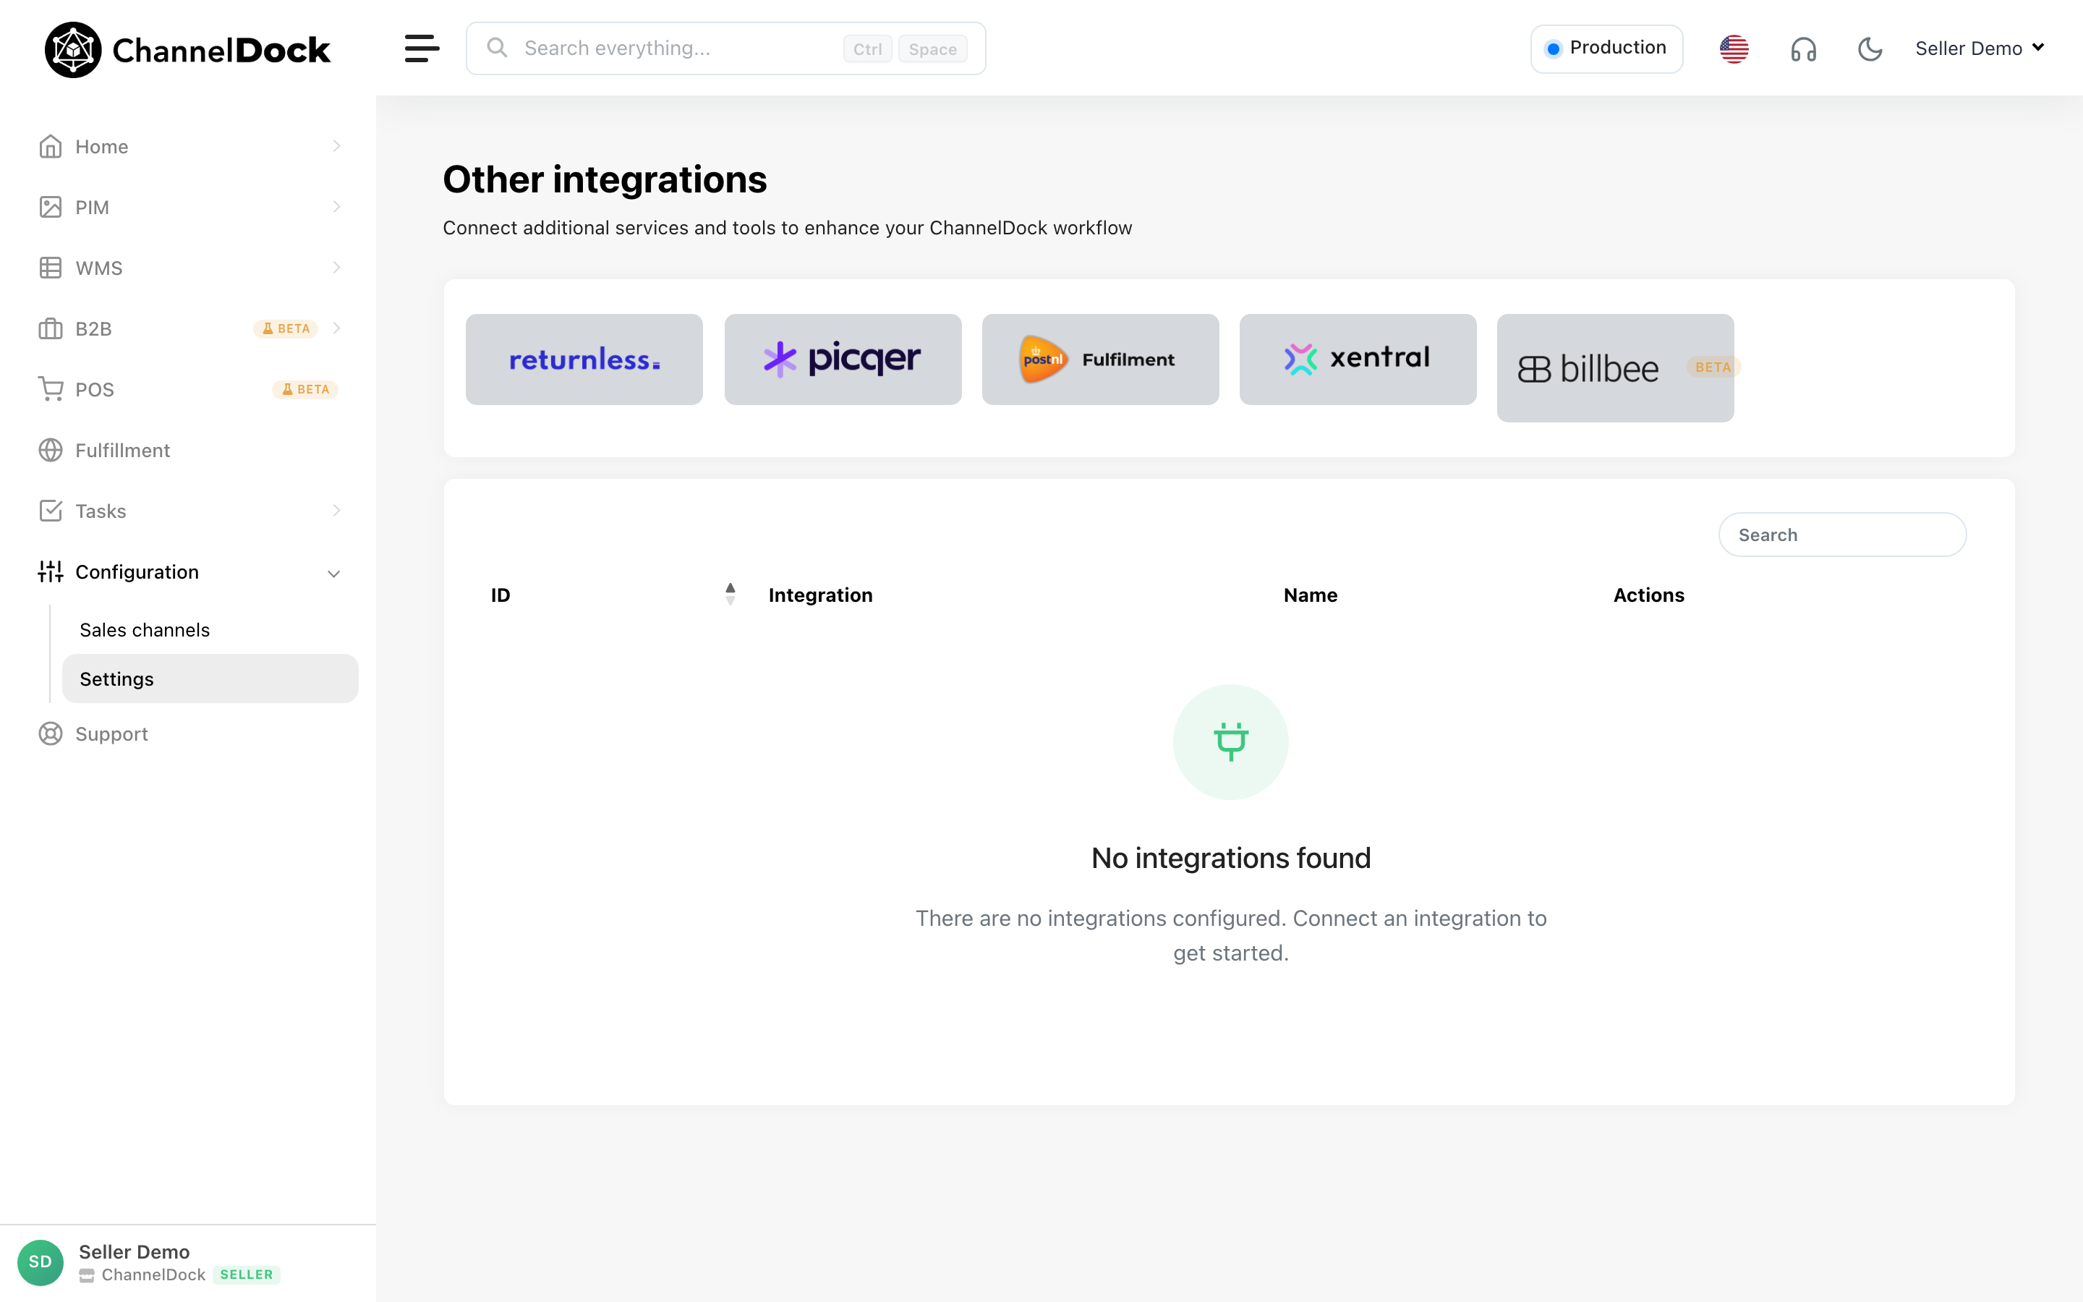
Task: Click the SELLER badge in footer
Action: click(x=246, y=1275)
